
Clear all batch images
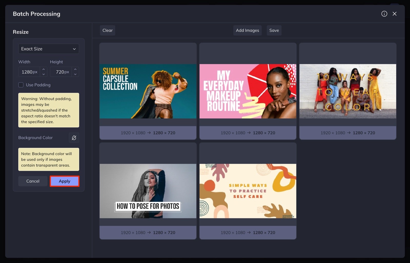click(108, 30)
